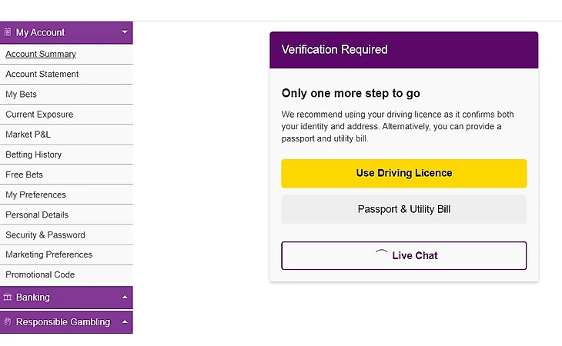Expand the Banking section arrow
562x346 pixels.
125,297
